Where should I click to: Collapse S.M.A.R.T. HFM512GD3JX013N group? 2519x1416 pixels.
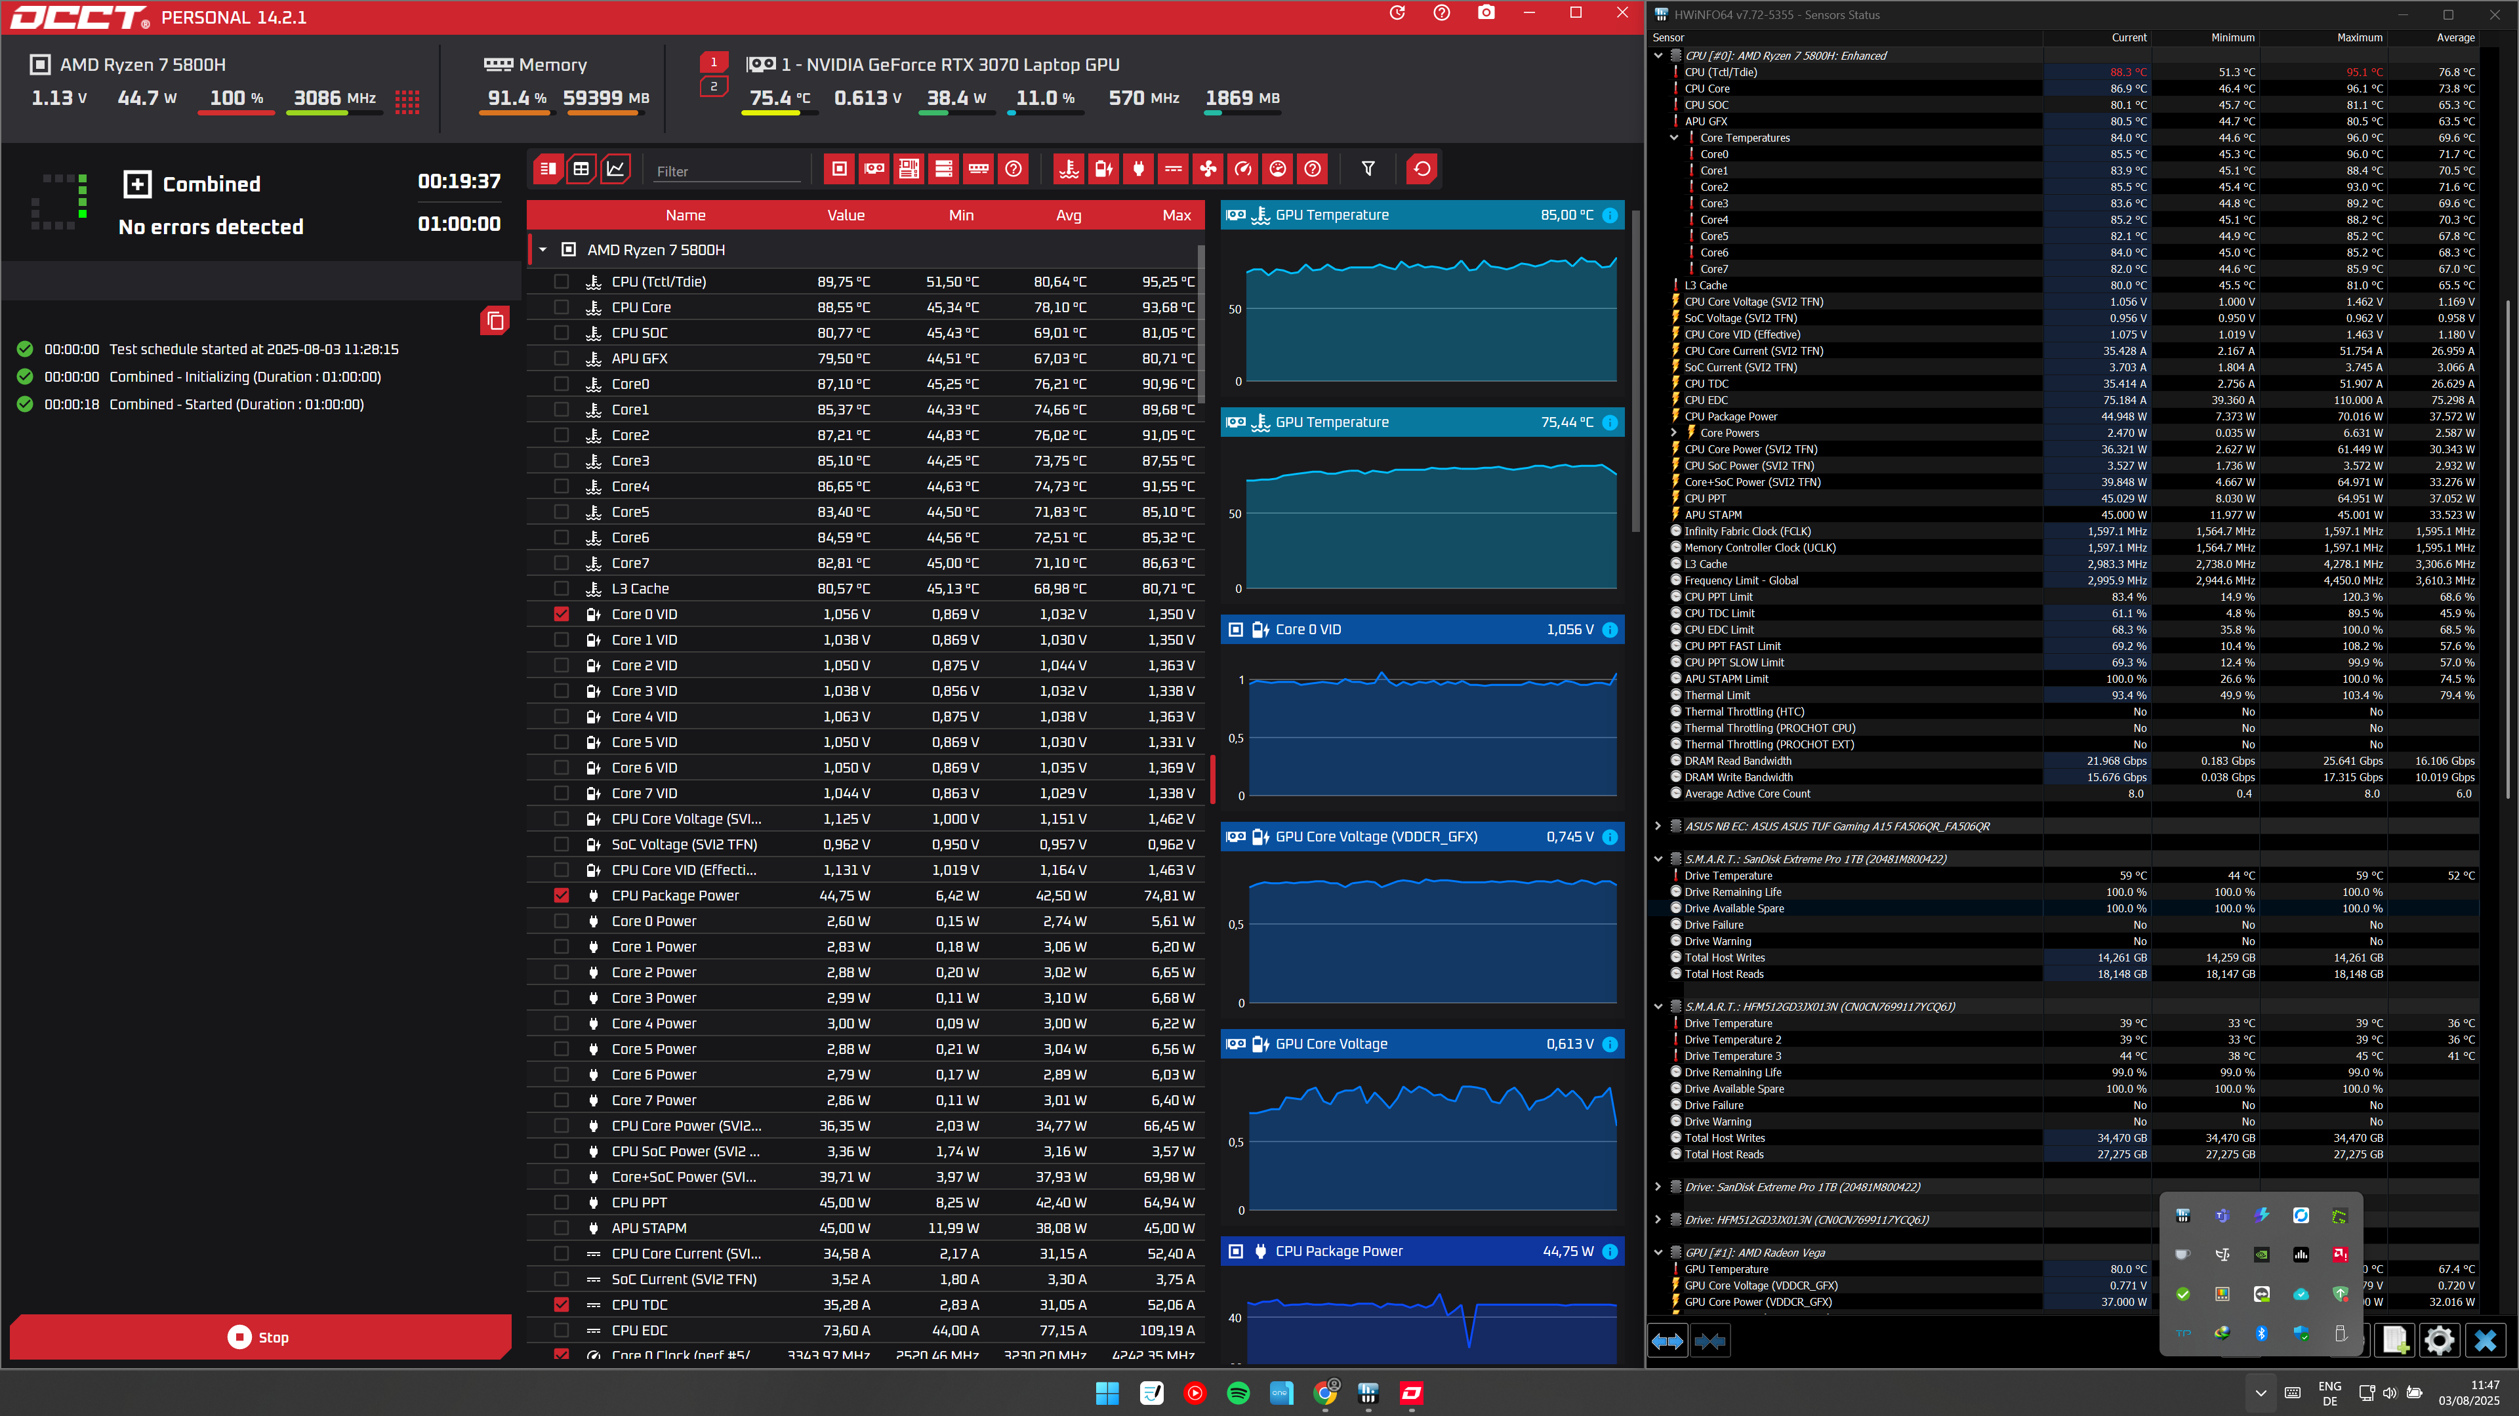[x=1658, y=1006]
